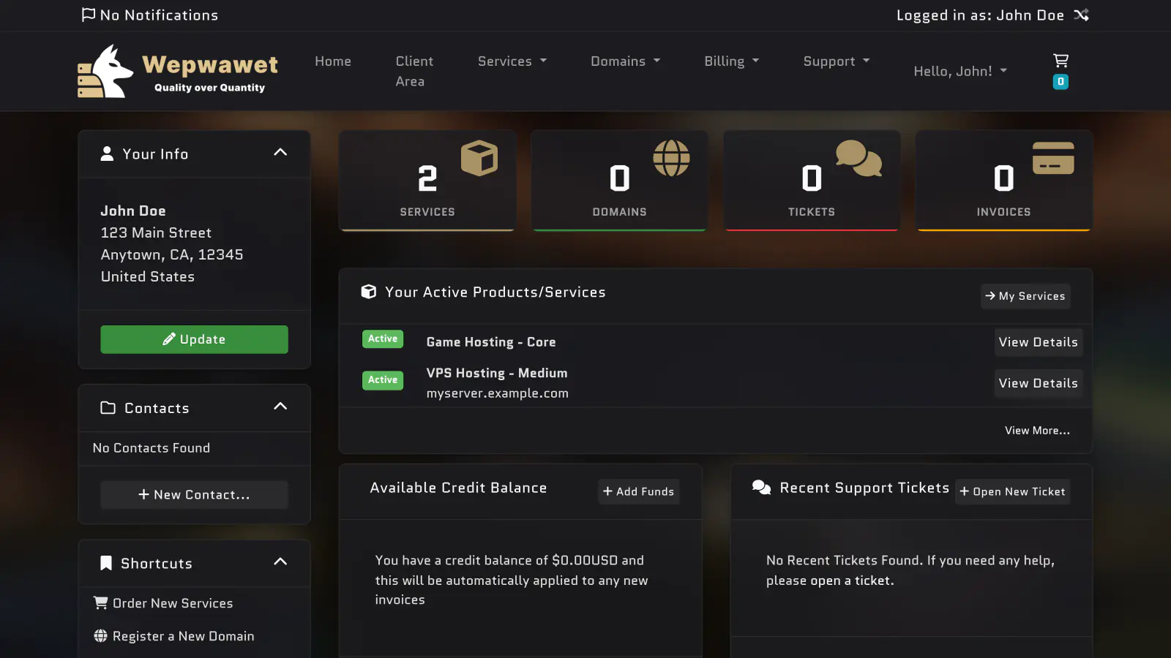Go to the Home menu item
This screenshot has width=1171, height=658.
pyautogui.click(x=333, y=61)
